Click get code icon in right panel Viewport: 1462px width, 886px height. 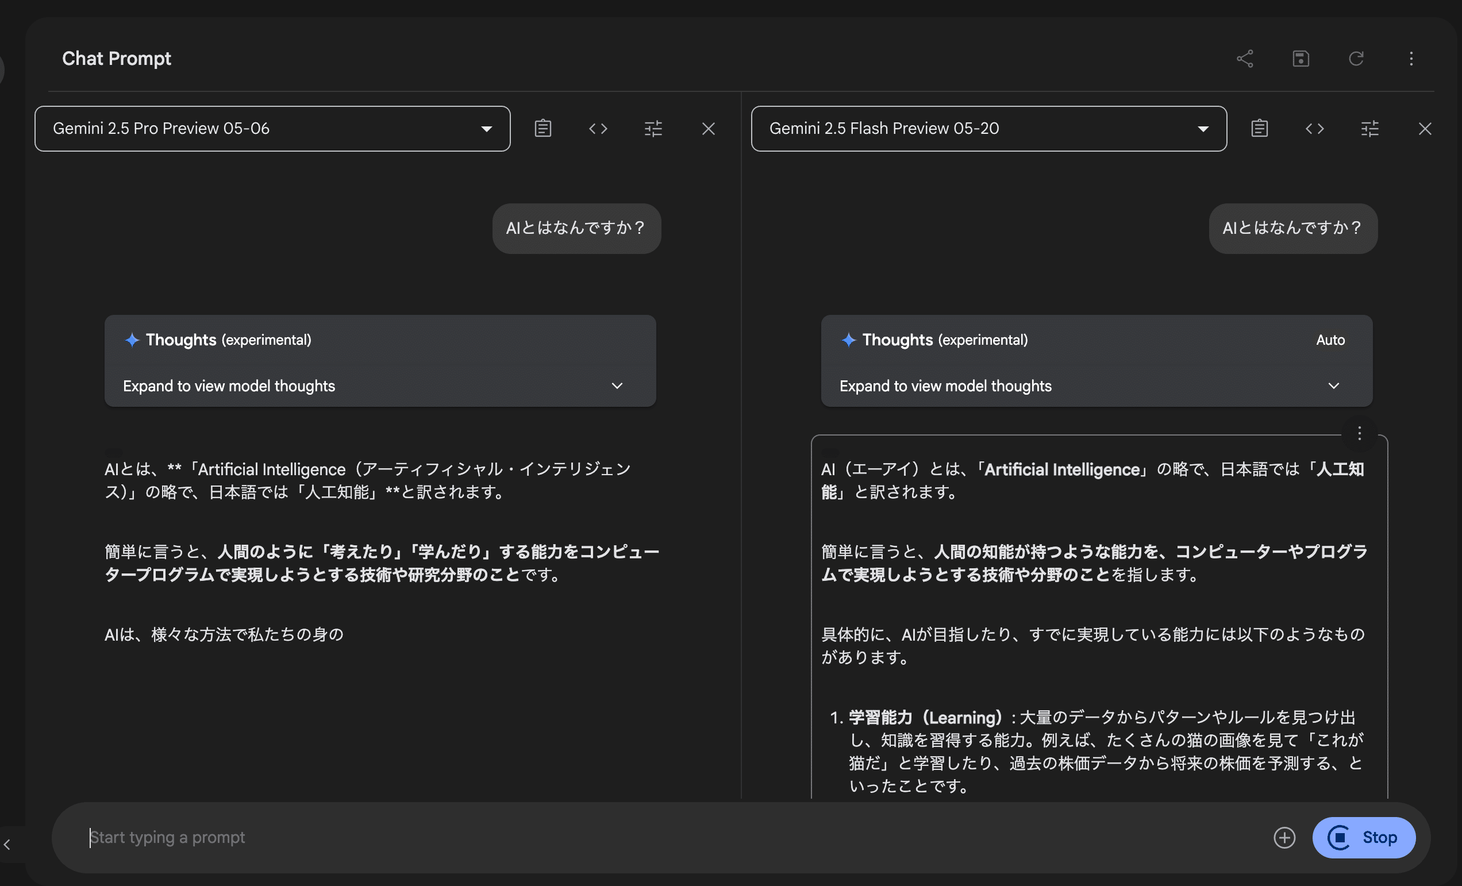pos(1314,129)
